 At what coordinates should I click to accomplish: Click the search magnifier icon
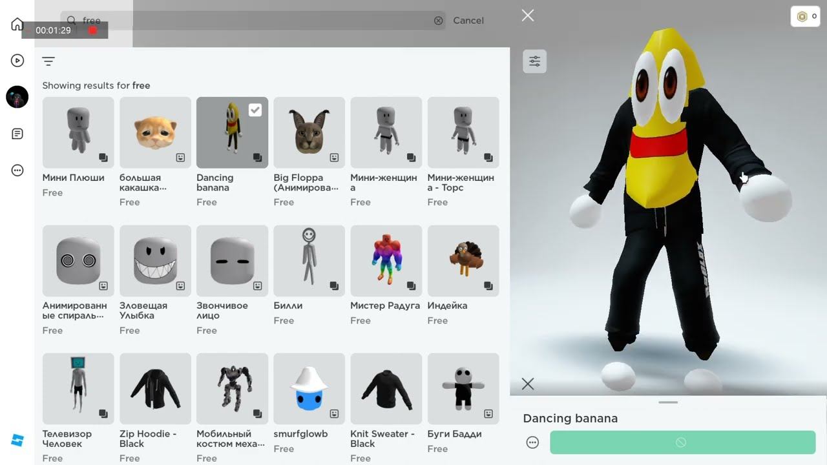(x=72, y=21)
